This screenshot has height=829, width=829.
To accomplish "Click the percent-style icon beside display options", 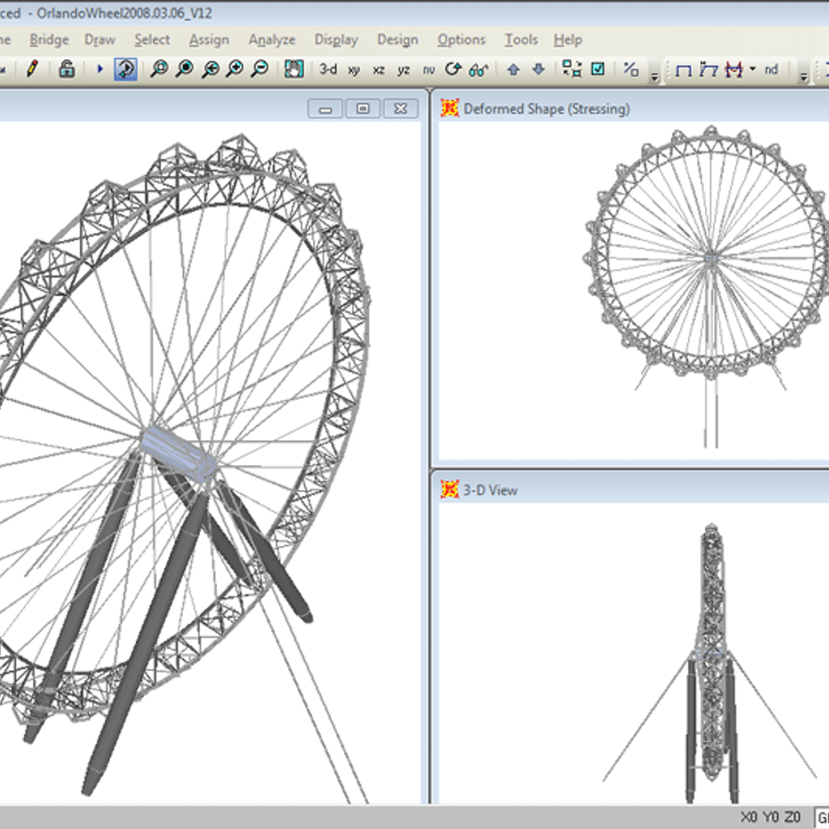I will click(631, 68).
